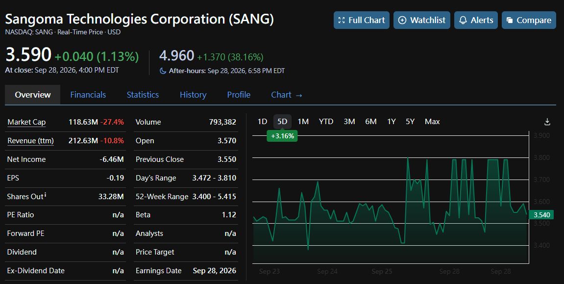Select the 1M chart range

pyautogui.click(x=303, y=122)
